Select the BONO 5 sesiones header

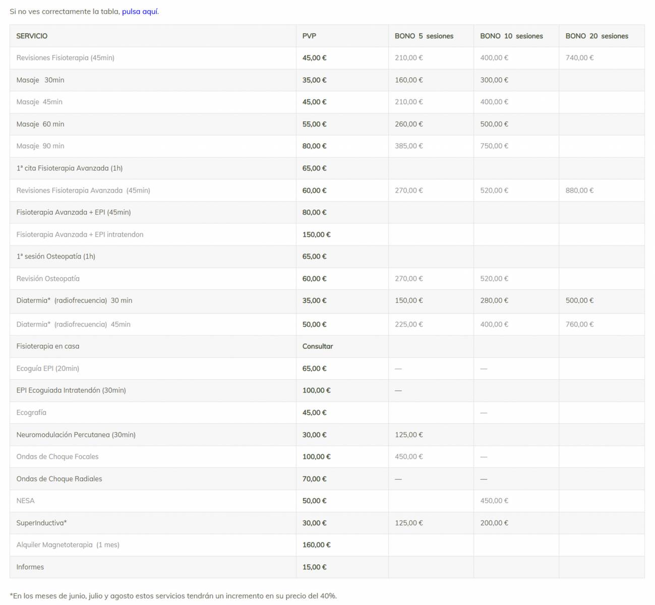tap(424, 36)
